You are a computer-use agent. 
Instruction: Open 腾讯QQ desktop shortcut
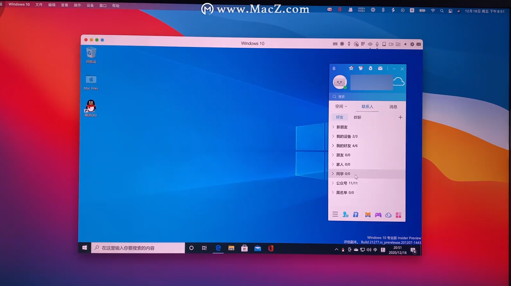91,108
